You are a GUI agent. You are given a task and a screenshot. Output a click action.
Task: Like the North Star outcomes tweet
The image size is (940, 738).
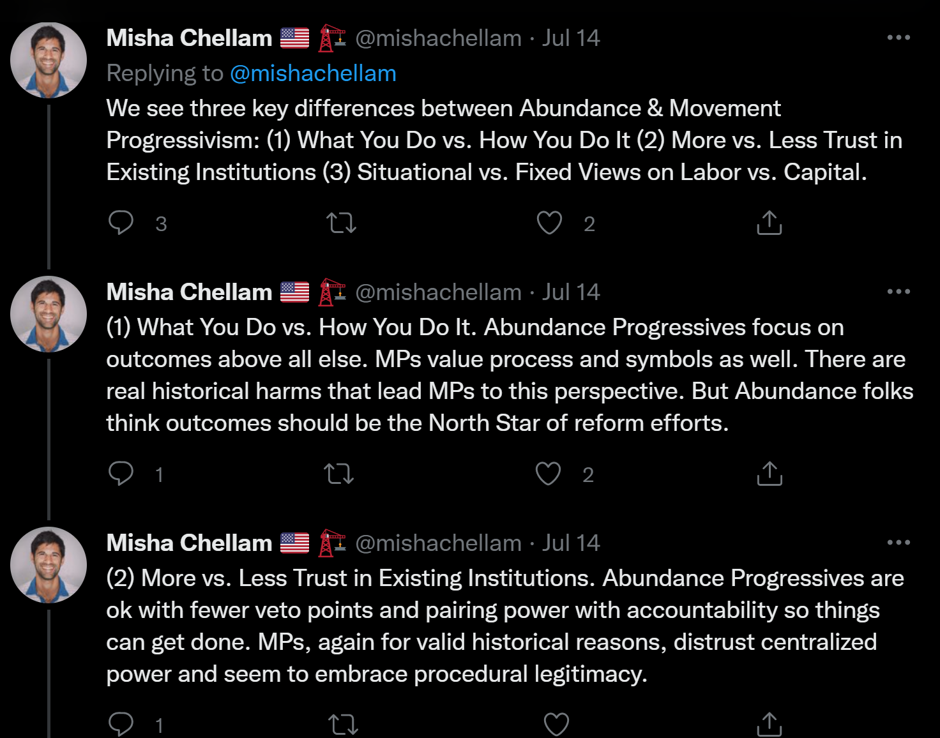(x=548, y=474)
